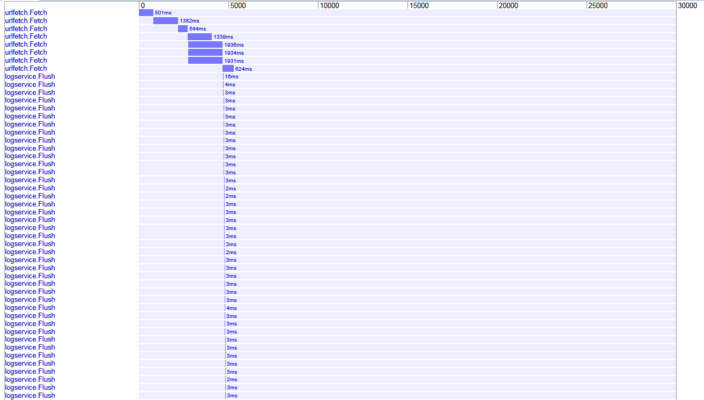Select the blue timeline bar labeled 544ms
Image resolution: width=704 pixels, height=400 pixels.
183,28
